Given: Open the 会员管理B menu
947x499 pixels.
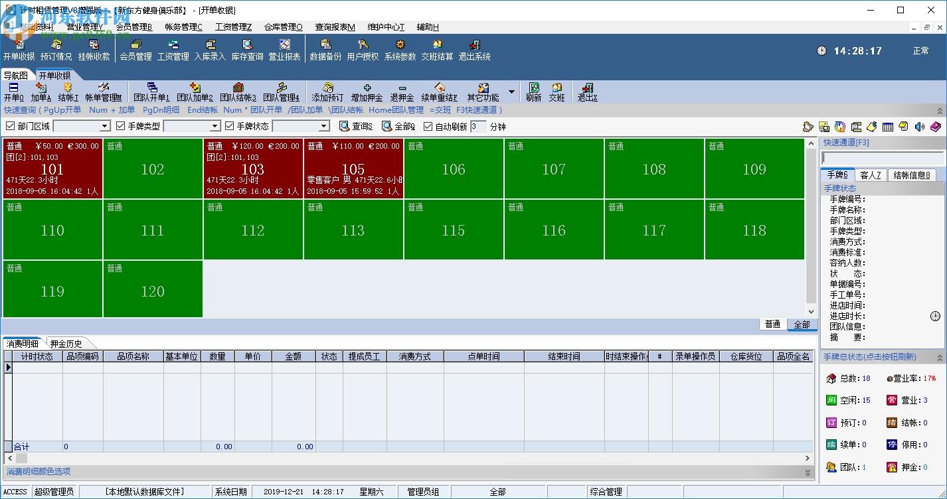Looking at the screenshot, I should click(x=134, y=27).
